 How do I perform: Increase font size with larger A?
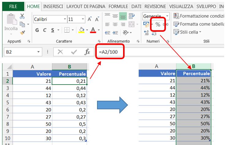90,19
